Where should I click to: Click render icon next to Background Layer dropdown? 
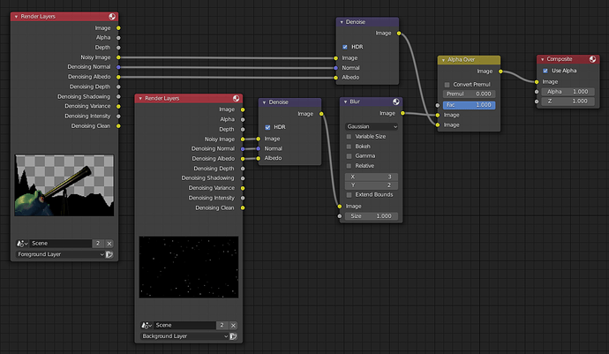(x=233, y=336)
